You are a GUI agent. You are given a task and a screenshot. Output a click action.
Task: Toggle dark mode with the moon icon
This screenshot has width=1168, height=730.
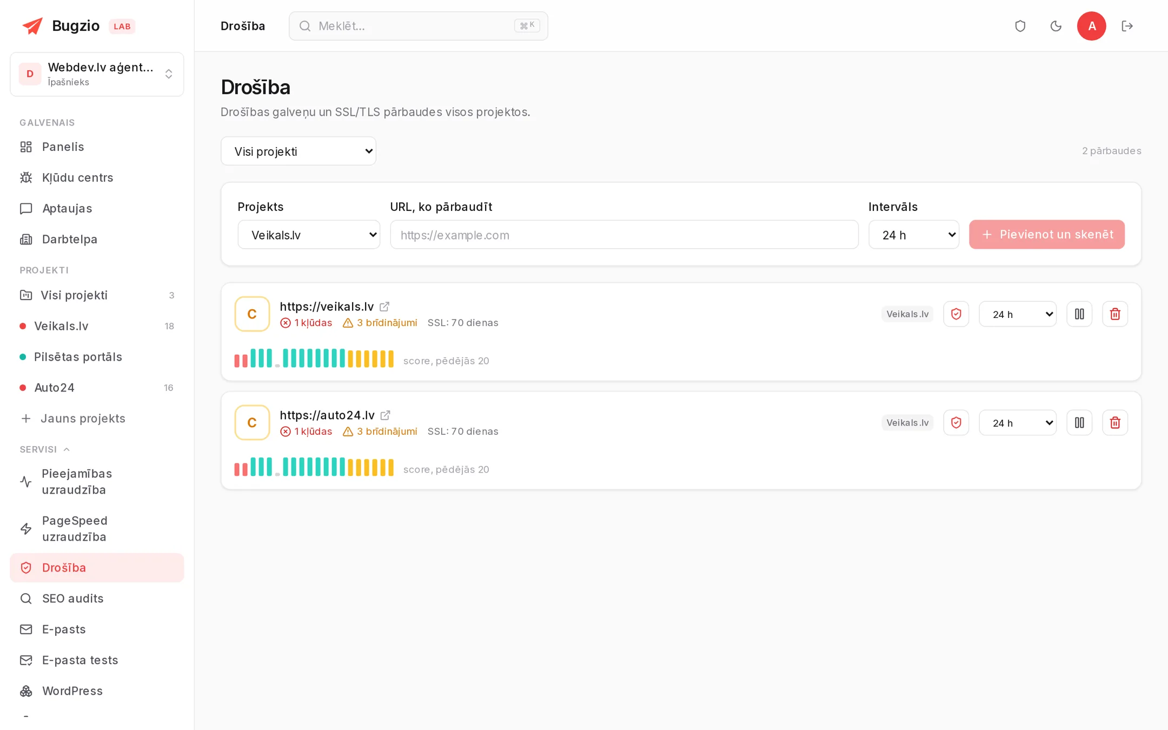point(1056,26)
